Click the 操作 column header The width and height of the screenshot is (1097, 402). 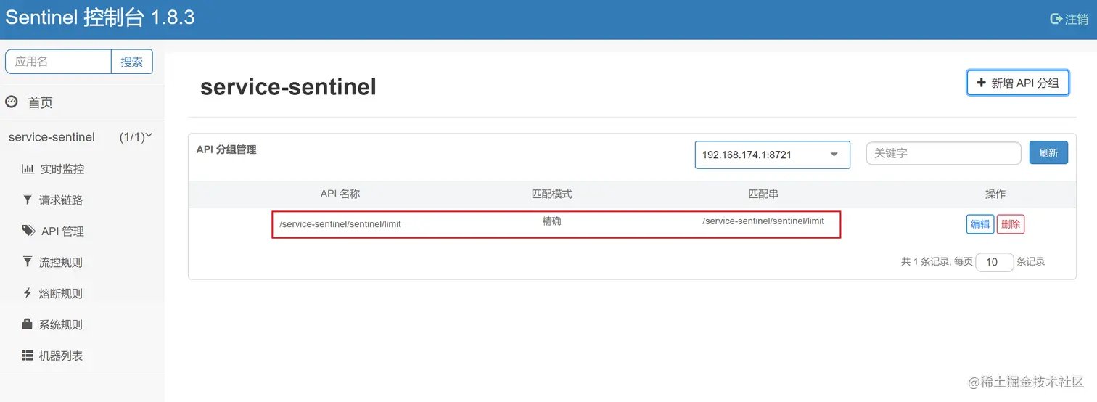pyautogui.click(x=995, y=194)
